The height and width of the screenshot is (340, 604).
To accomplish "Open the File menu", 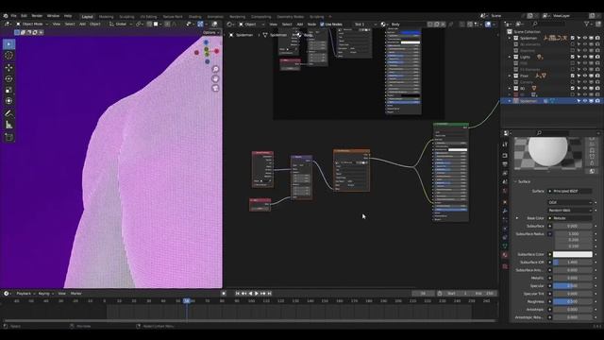I will [x=13, y=16].
